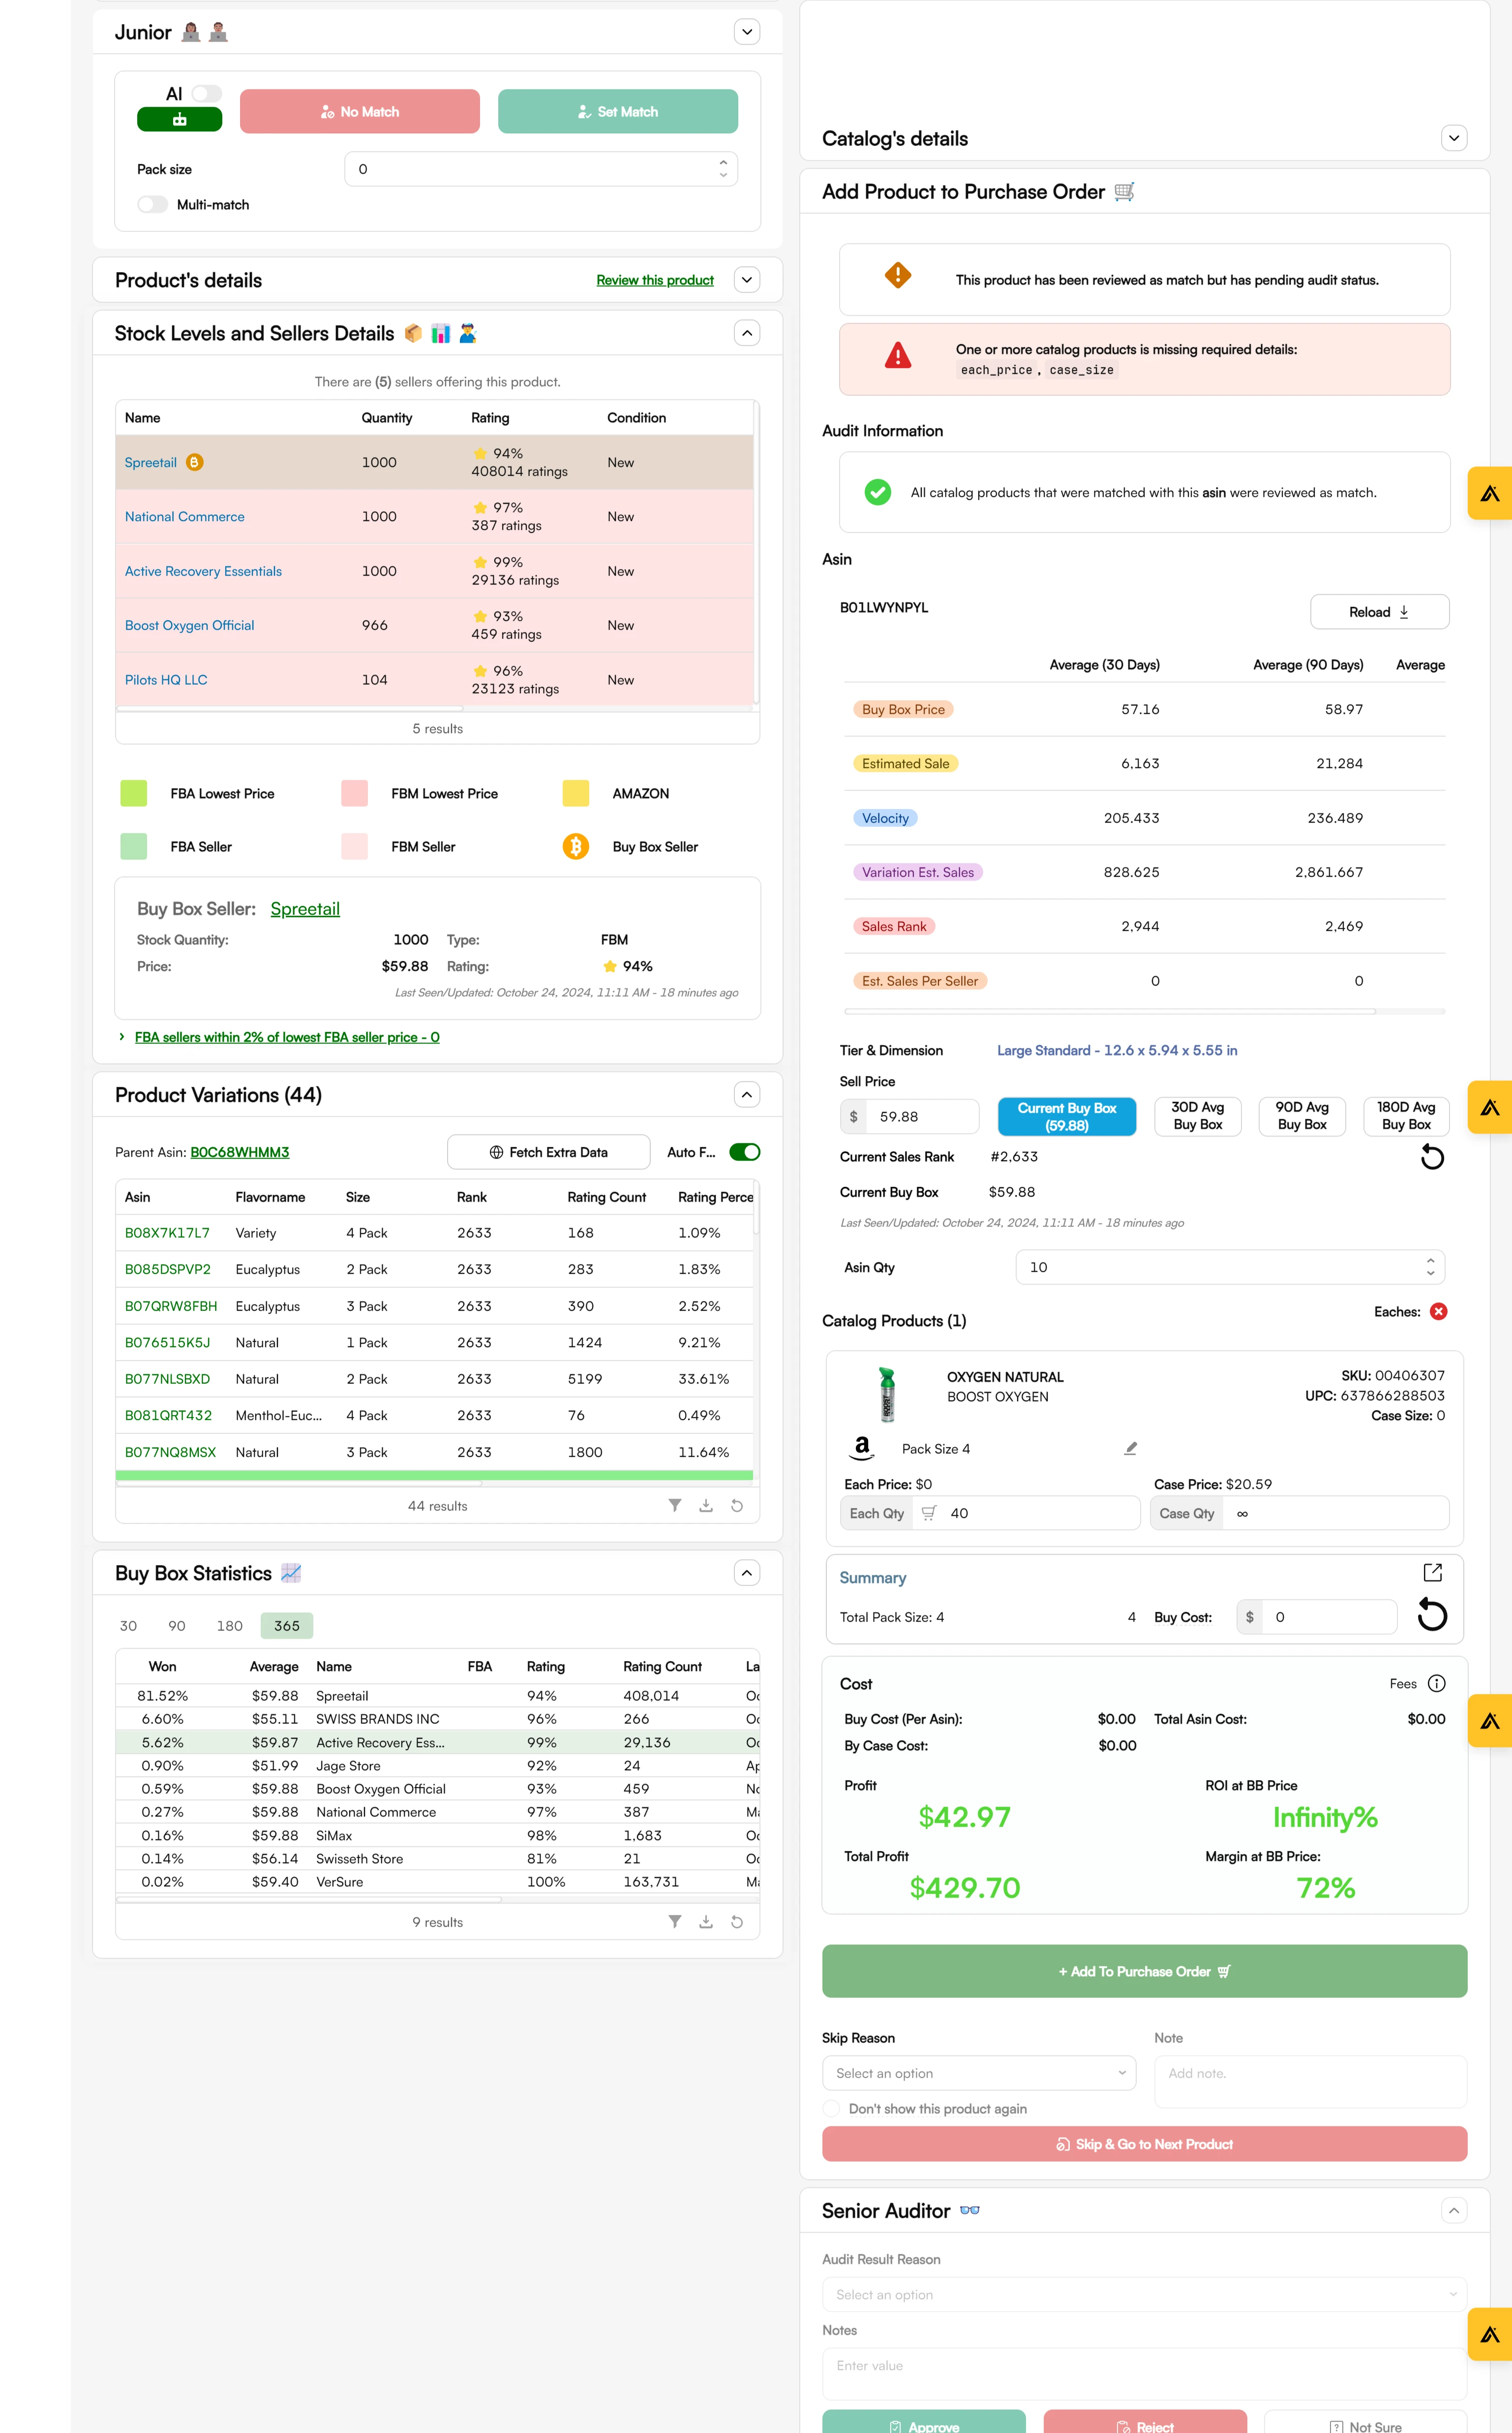Reset the Buy Cost with the large reload icon
The image size is (1512, 2433).
[x=1432, y=1615]
